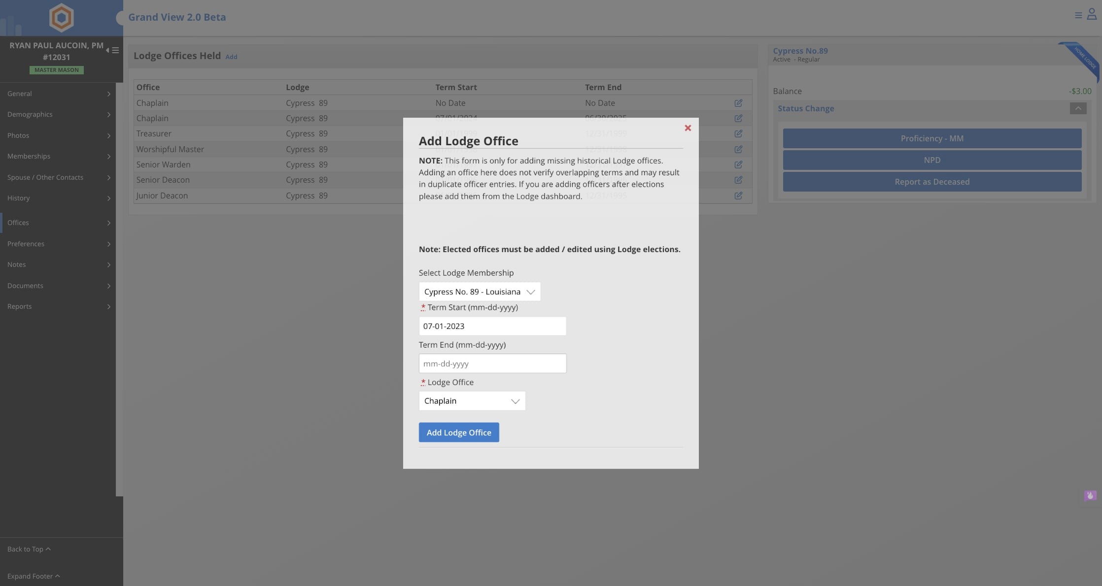Viewport: 1102px width, 586px height.
Task: Open Select Lodge Membership dropdown
Action: pos(479,292)
